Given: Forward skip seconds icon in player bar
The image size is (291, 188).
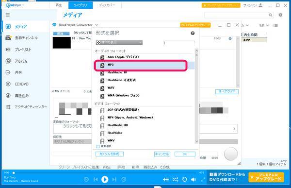Looking at the screenshot, I should click(x=124, y=179).
